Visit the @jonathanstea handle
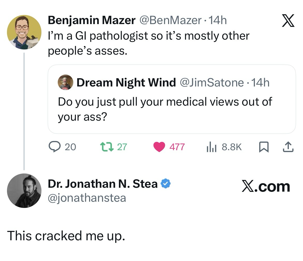The height and width of the screenshot is (261, 303). [87, 198]
